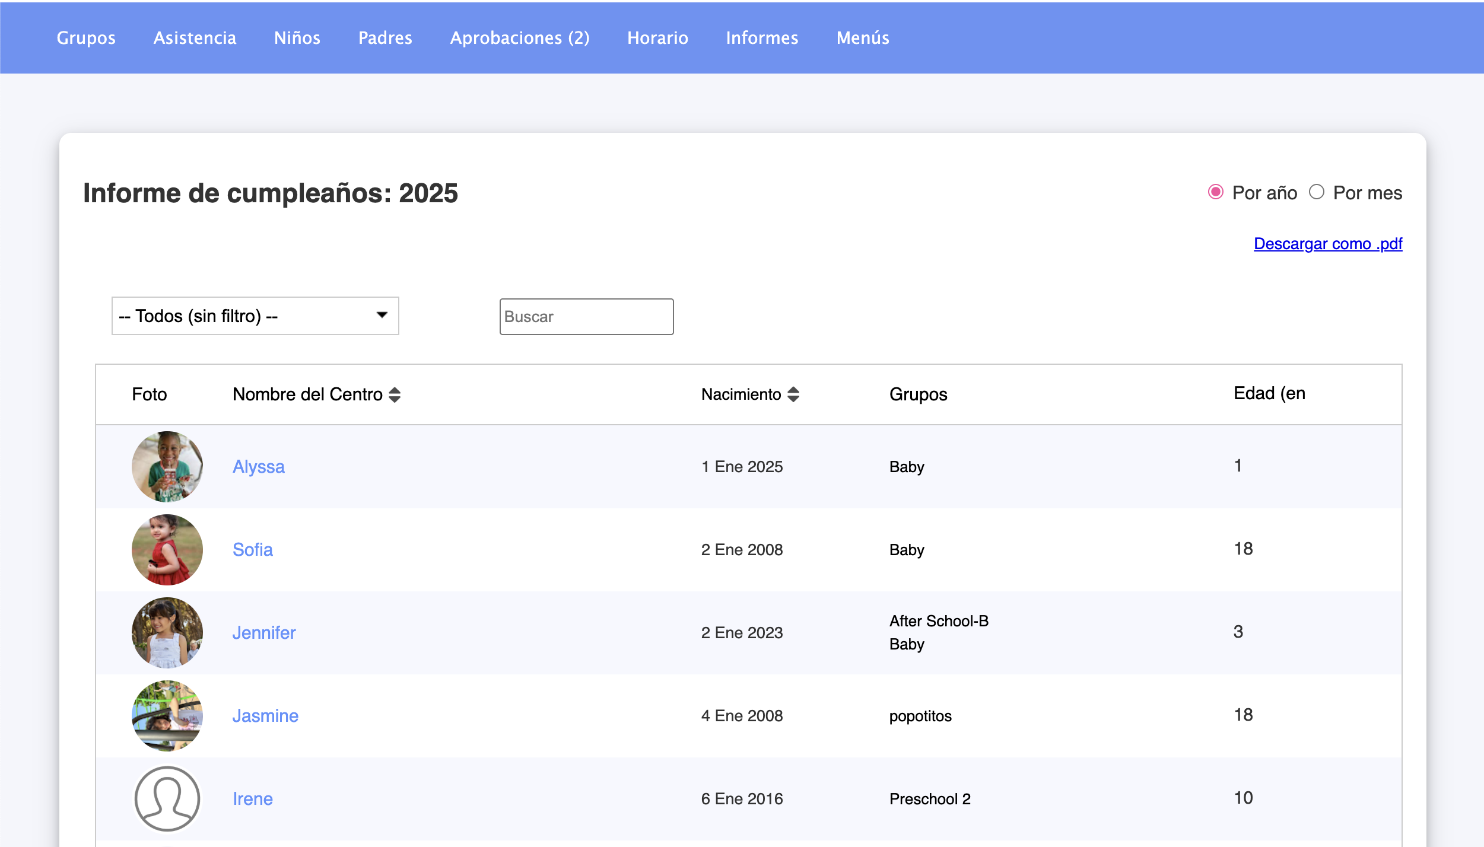
Task: Click the Buscar search field
Action: [586, 317]
